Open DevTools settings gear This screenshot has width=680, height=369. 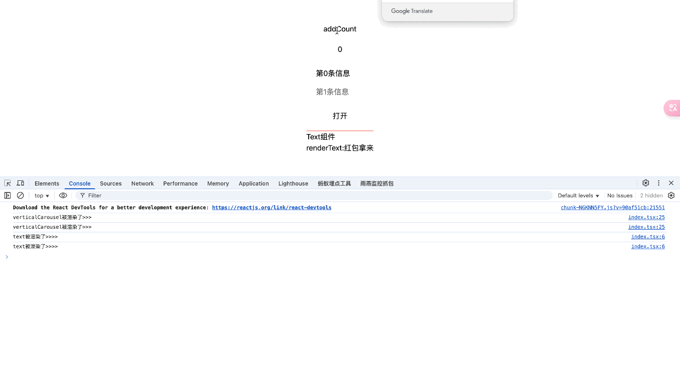645,183
